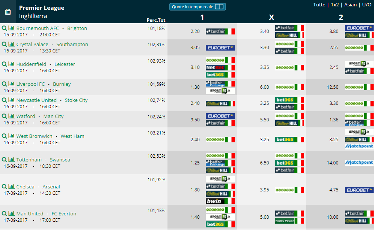Screen dimensions: 374x230
Task: Open the stats chart icon for Chelsea
Action: [11, 187]
